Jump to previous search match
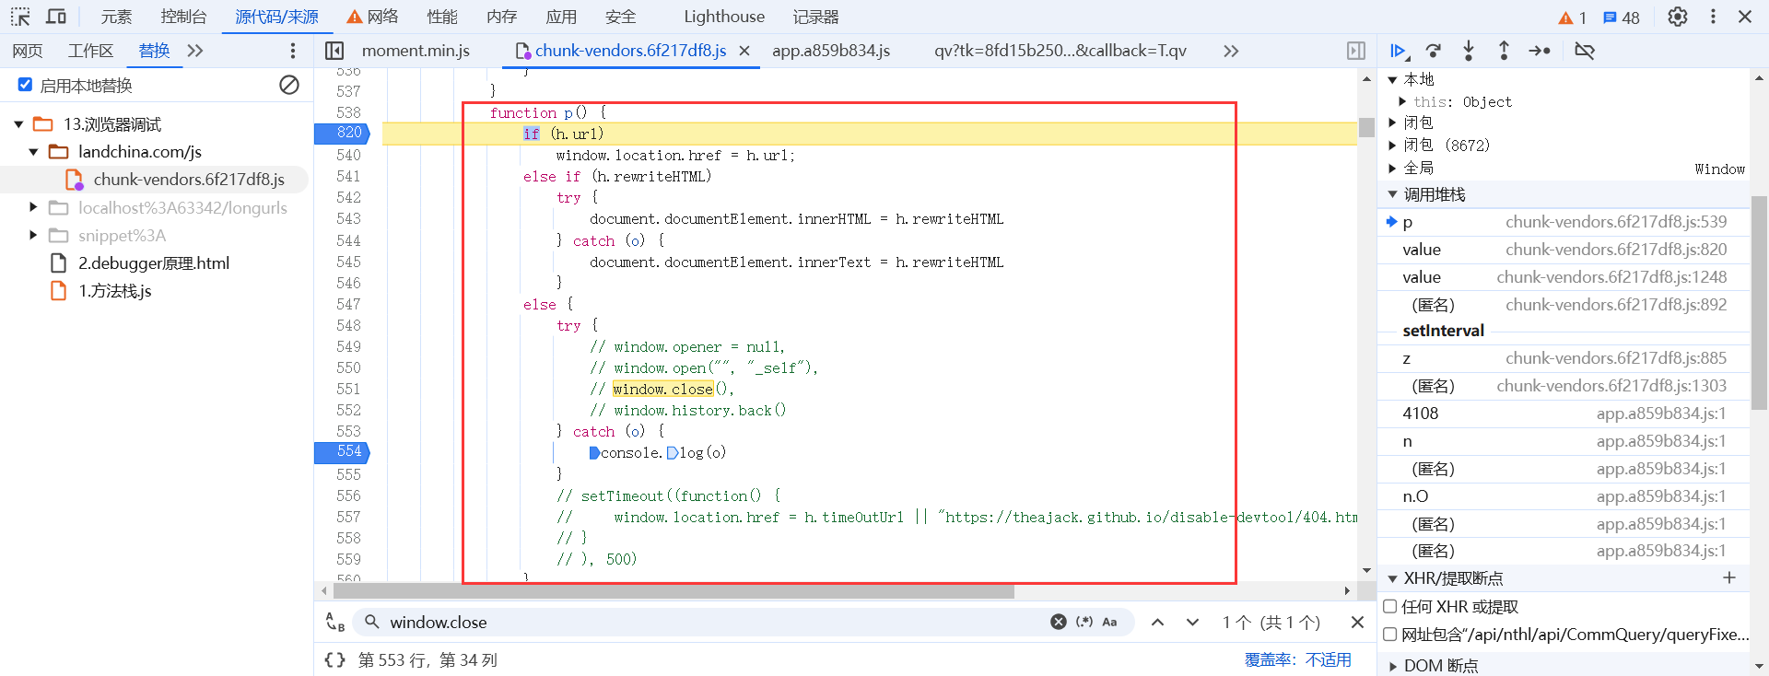The height and width of the screenshot is (676, 1769). point(1158,623)
